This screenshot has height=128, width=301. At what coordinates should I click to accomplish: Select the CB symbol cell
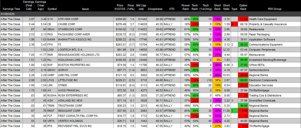(x=52, y=24)
